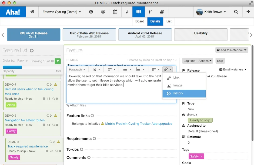The width and height of the screenshot is (254, 165).
Task: Click the insert table icon
Action: point(154,69)
